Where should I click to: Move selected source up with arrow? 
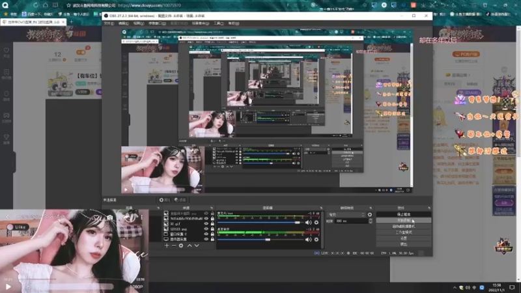[x=190, y=245]
